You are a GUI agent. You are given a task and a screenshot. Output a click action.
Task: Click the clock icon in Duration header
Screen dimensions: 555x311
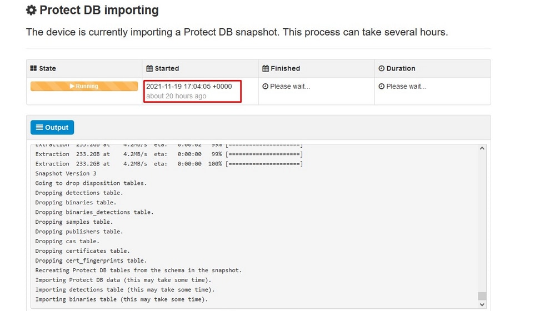[381, 68]
